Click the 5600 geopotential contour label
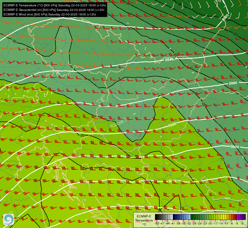 [x=235, y=147]
